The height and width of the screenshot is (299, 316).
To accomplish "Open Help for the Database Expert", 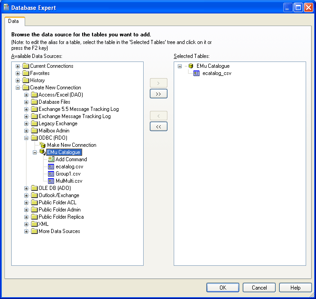I will coord(295,287).
